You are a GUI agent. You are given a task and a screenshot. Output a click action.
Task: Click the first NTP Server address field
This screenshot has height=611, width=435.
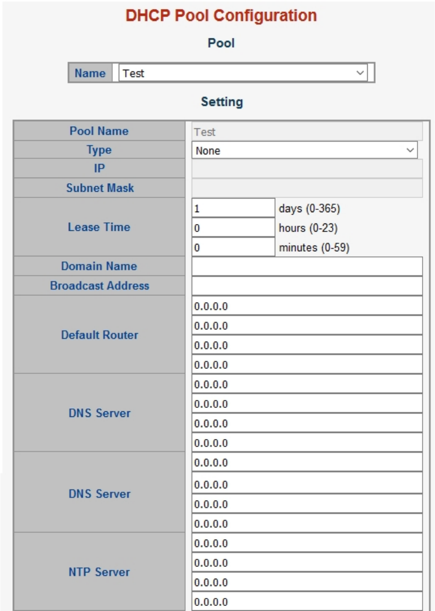coord(307,543)
